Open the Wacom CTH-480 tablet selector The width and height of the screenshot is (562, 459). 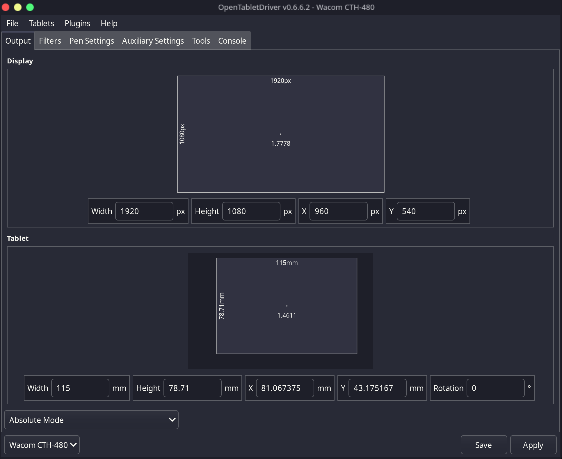point(42,445)
